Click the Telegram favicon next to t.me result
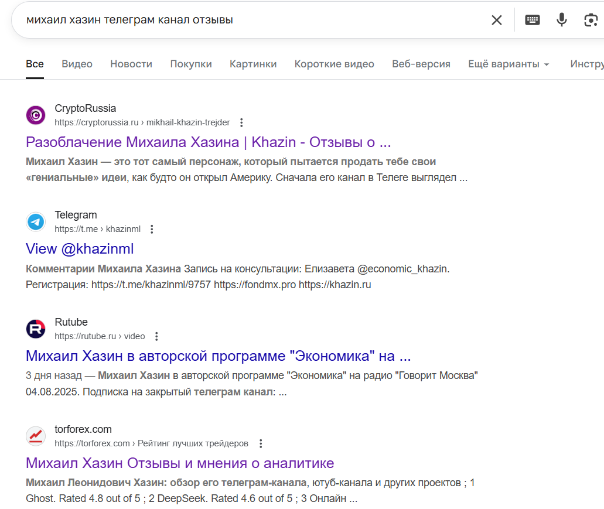 click(x=35, y=221)
